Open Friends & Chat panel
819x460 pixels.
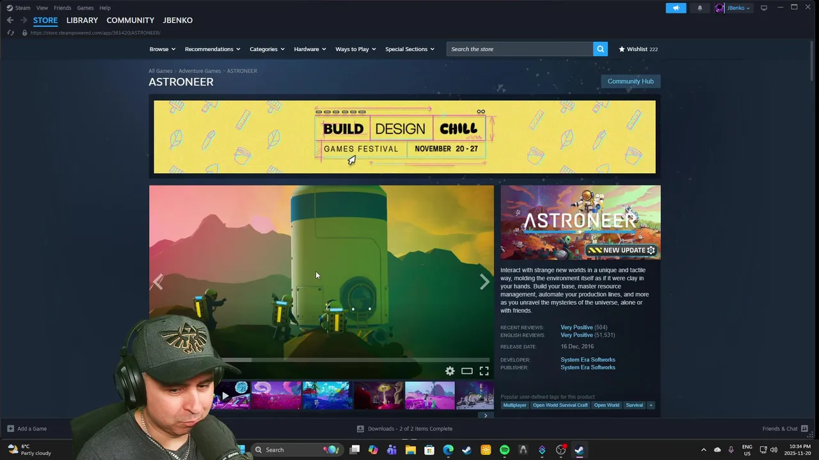click(x=785, y=429)
